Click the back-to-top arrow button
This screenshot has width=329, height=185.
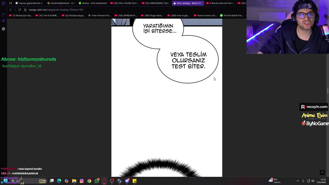tap(322, 173)
